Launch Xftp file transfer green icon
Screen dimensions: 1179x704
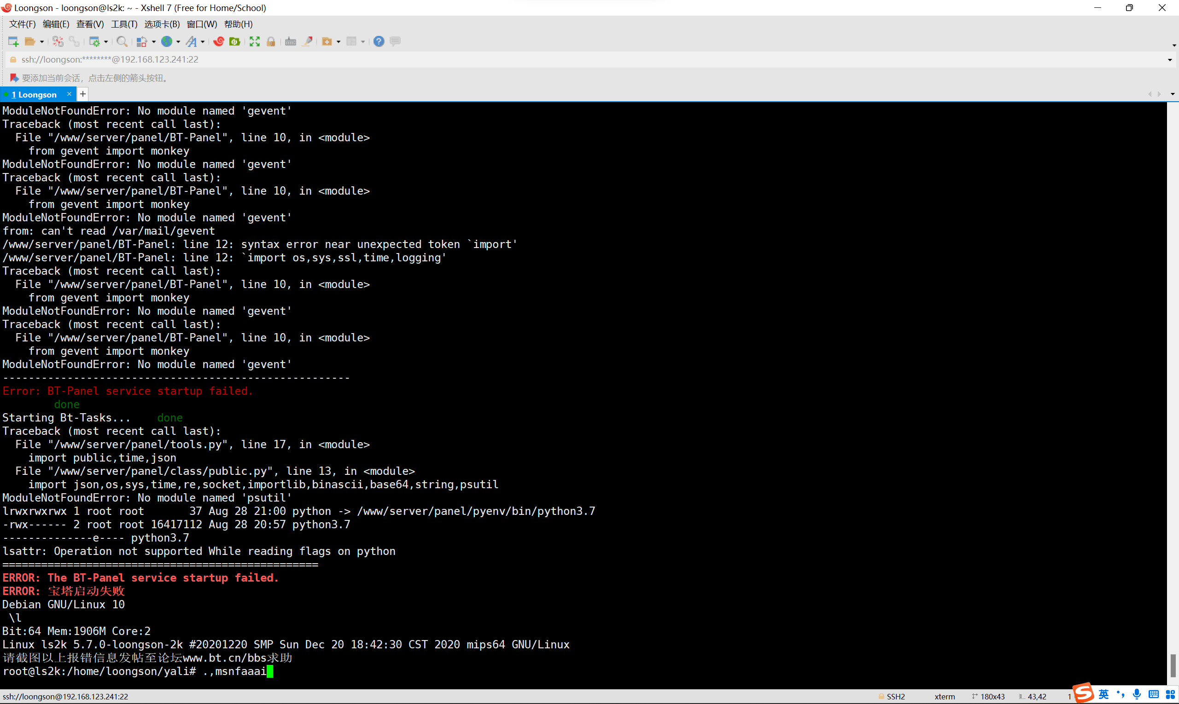coord(234,42)
